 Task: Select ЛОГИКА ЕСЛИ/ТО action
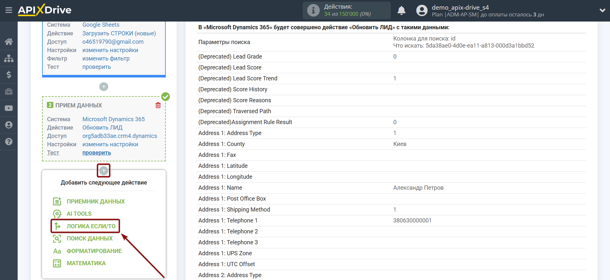click(91, 226)
